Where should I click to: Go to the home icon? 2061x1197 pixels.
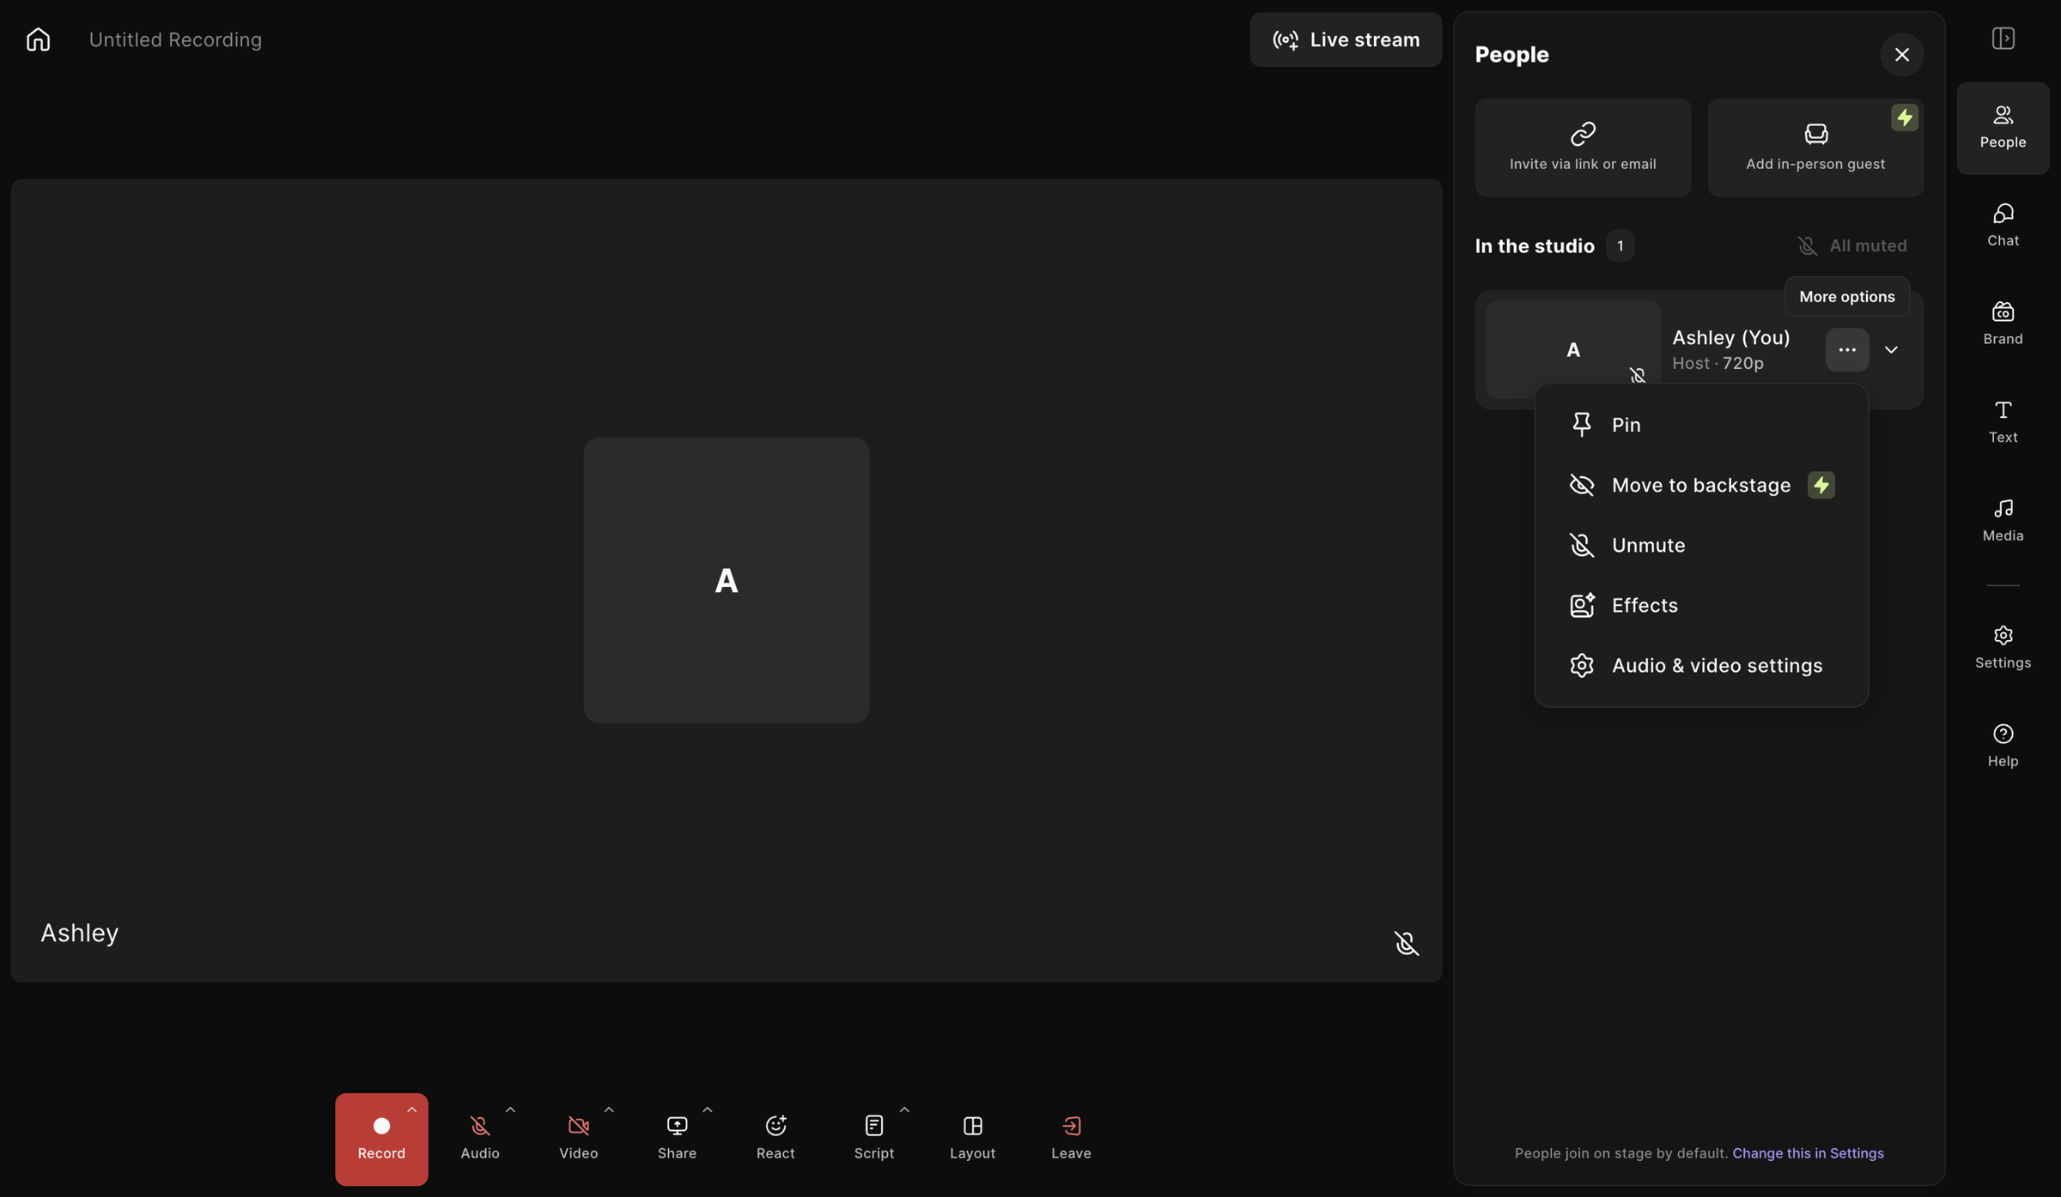[x=38, y=39]
